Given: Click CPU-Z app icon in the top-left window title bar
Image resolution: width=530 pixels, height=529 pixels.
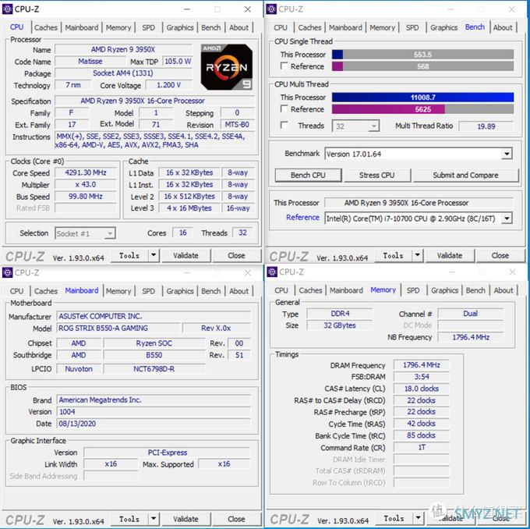Looking at the screenshot, I should point(7,9).
